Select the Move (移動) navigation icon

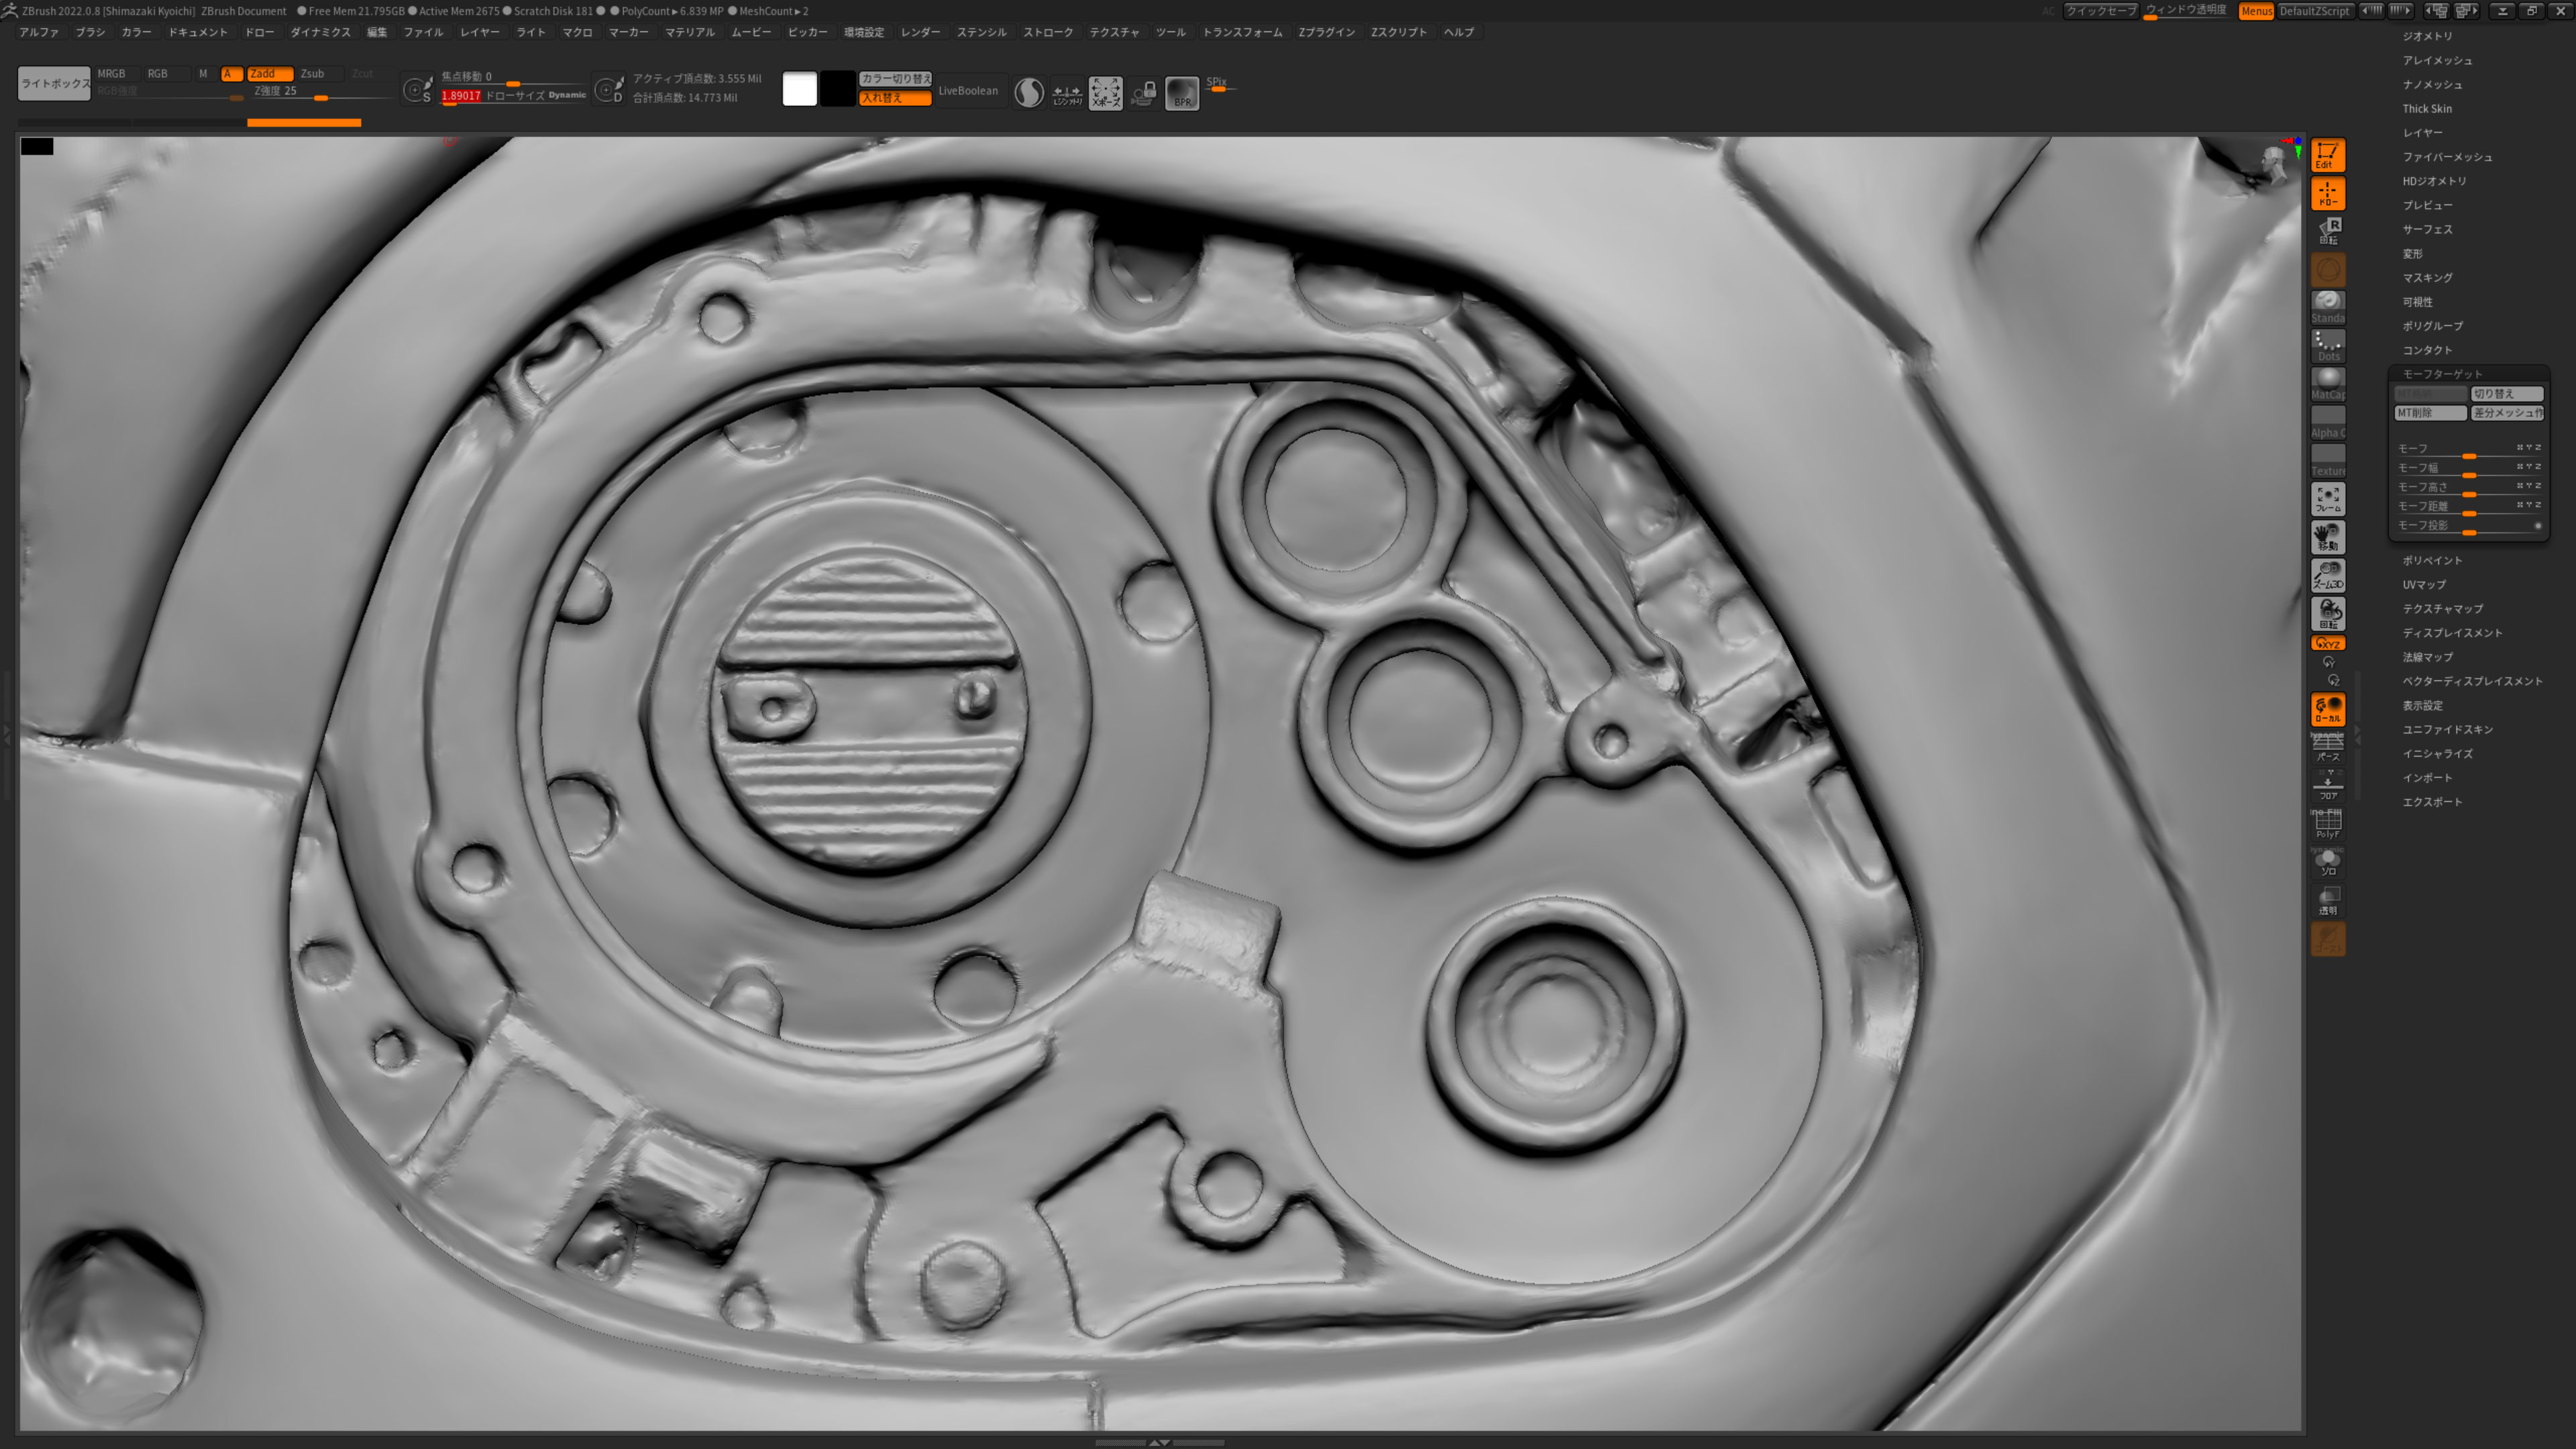click(2327, 537)
